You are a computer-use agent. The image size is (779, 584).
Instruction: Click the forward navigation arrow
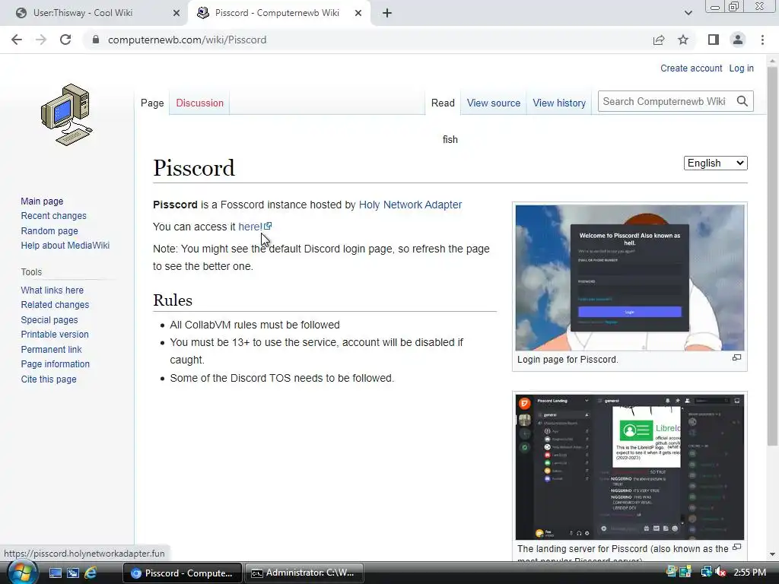41,40
